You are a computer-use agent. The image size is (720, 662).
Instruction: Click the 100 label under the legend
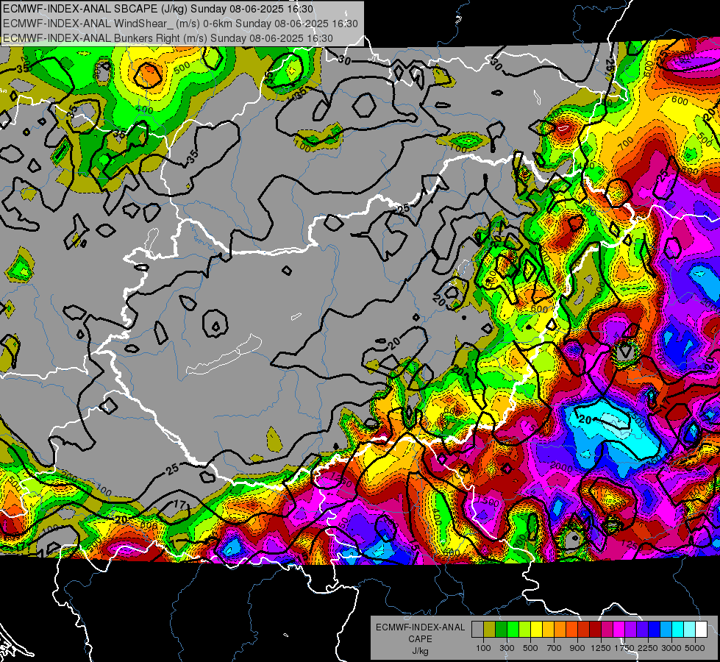click(483, 648)
